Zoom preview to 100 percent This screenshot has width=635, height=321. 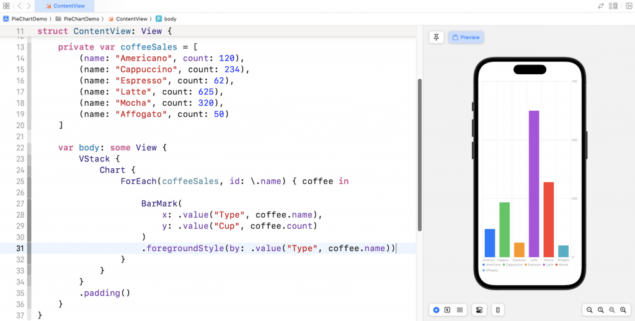tap(601, 309)
